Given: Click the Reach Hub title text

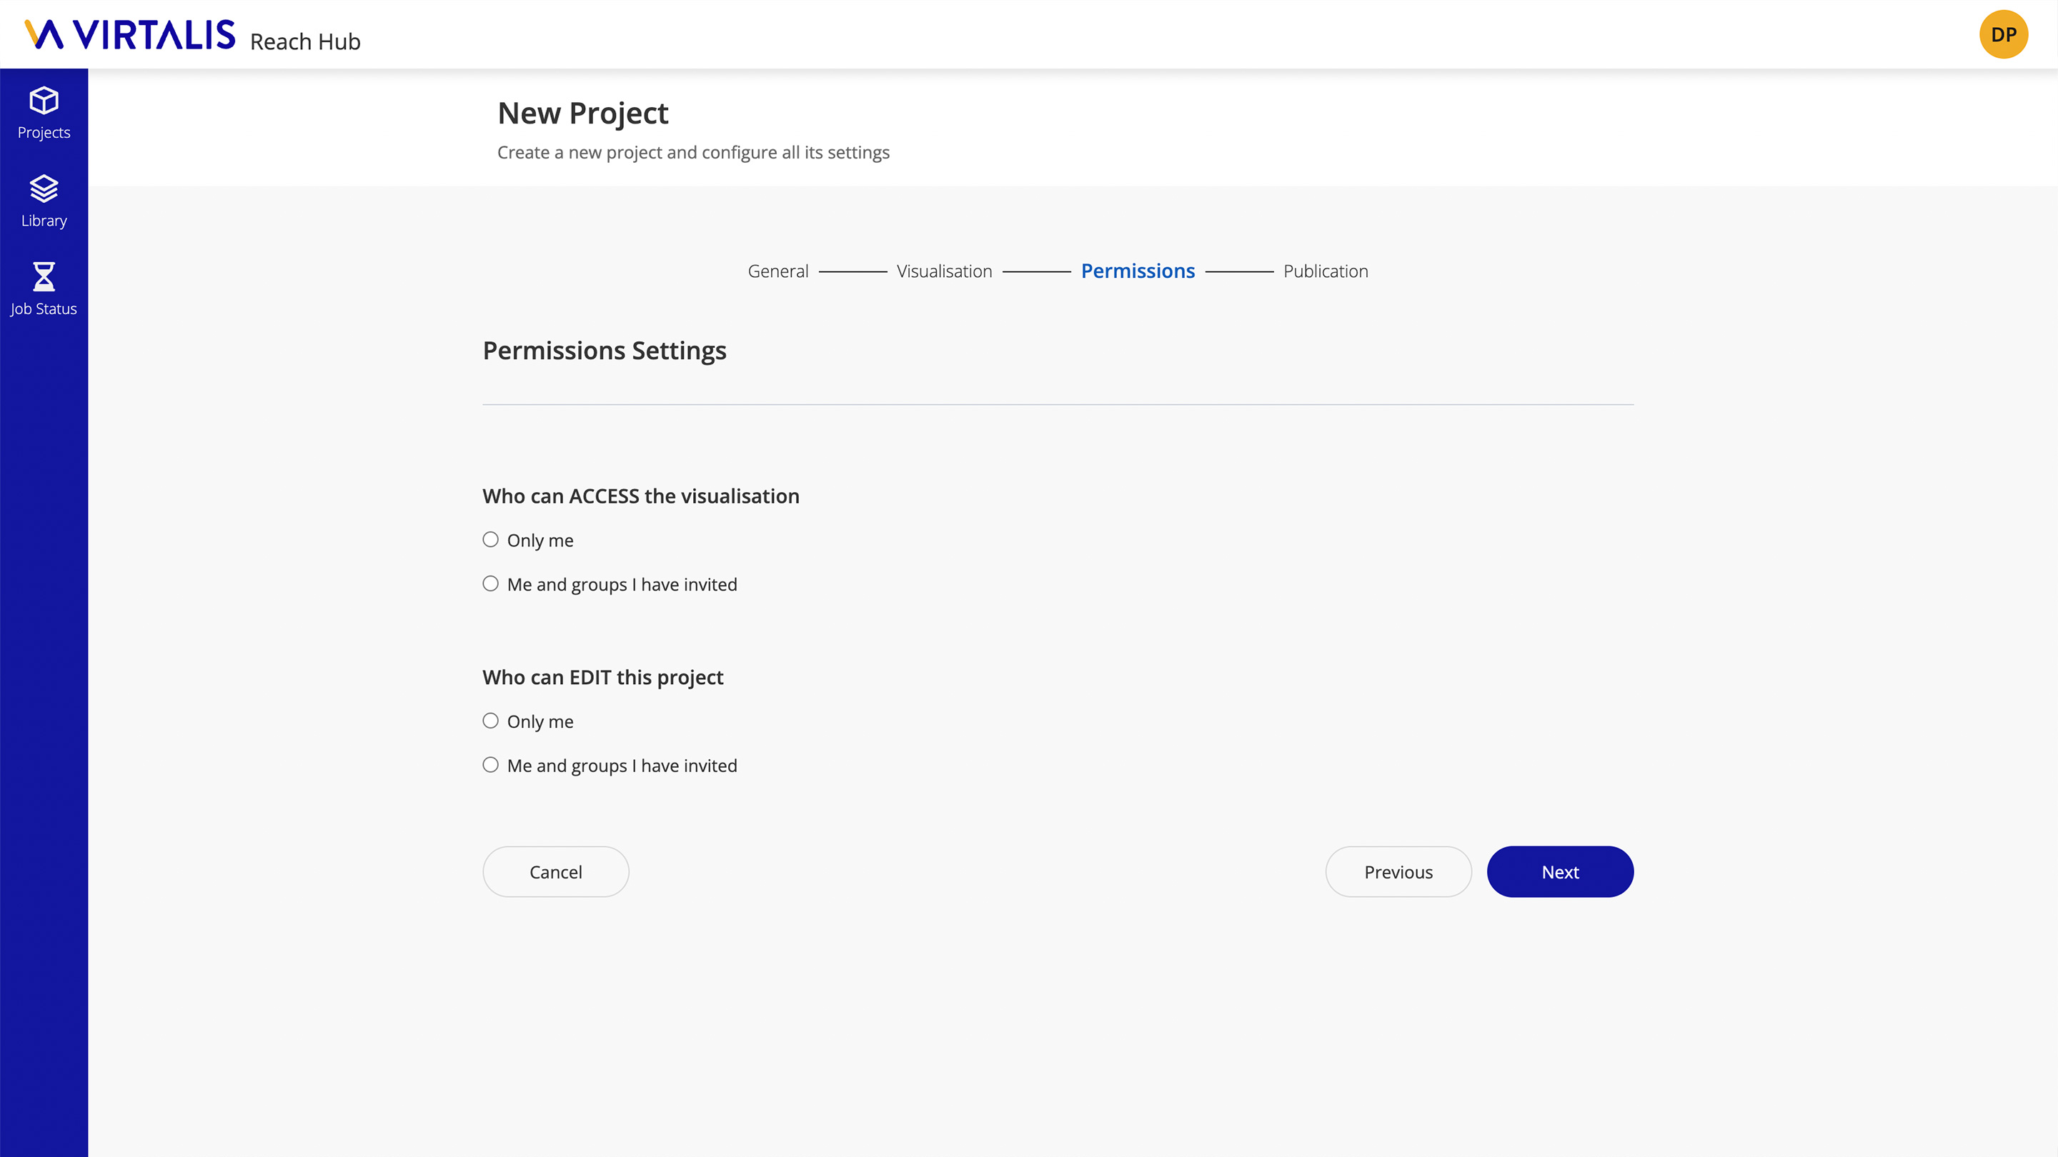Looking at the screenshot, I should (305, 41).
